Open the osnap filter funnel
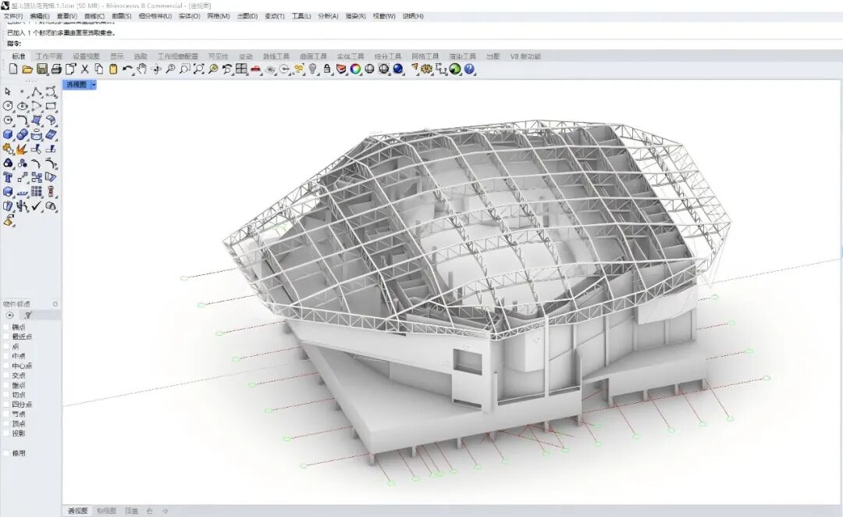The image size is (843, 517). click(x=29, y=315)
